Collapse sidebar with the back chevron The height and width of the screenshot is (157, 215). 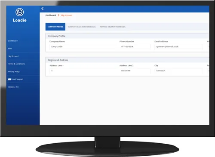(x=43, y=9)
